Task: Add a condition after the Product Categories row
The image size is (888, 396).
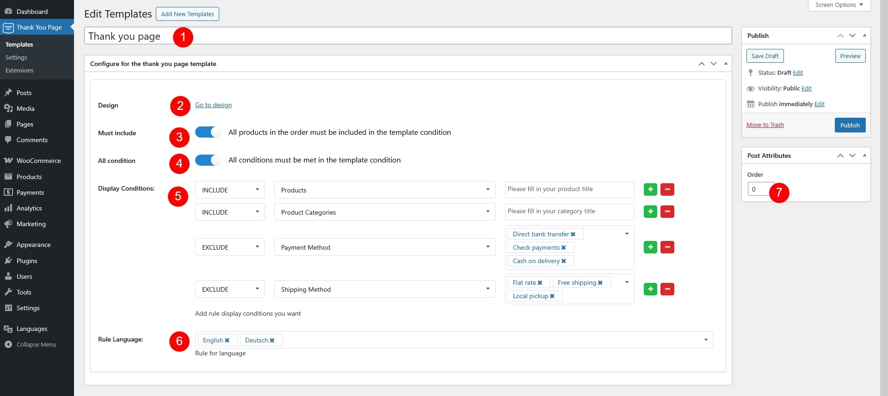Action: pyautogui.click(x=650, y=212)
